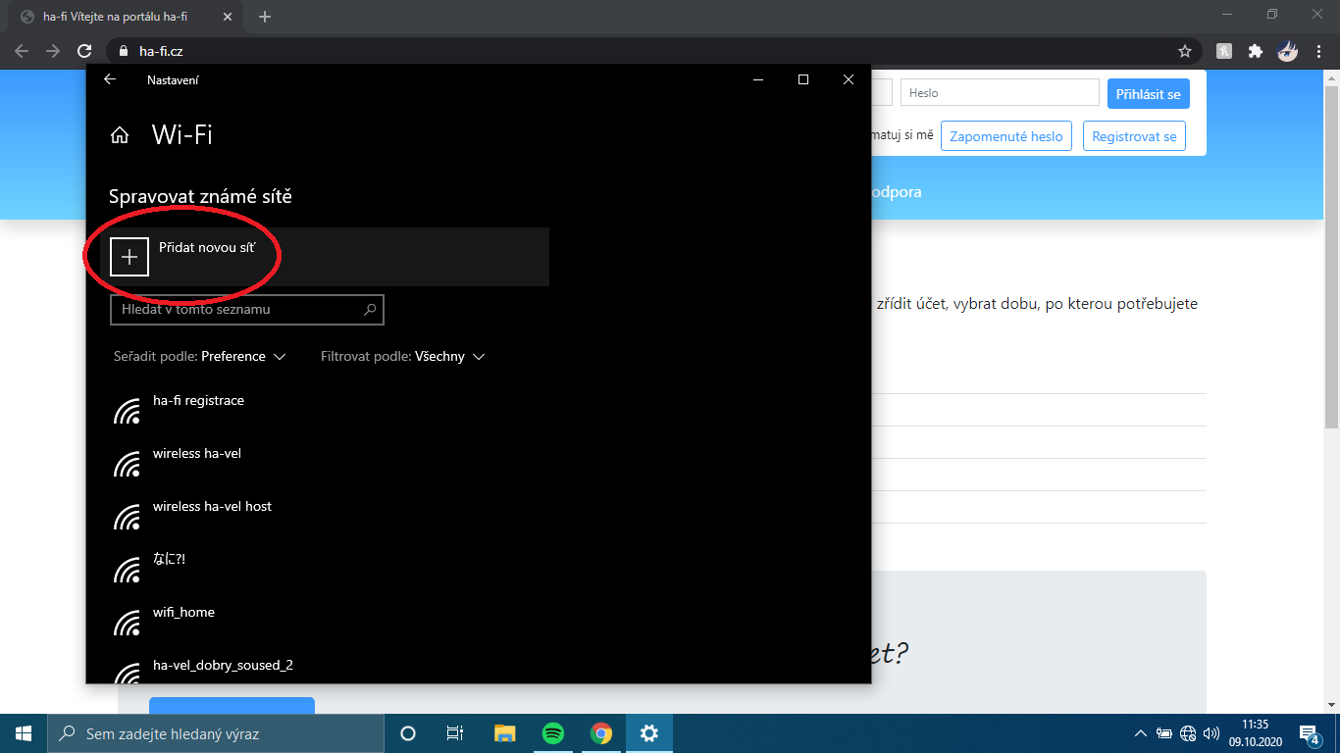Image resolution: width=1340 pixels, height=753 pixels.
Task: Show hidden system tray icons
Action: pyautogui.click(x=1140, y=733)
